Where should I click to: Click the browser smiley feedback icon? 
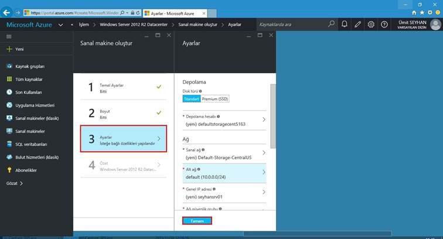(x=438, y=13)
